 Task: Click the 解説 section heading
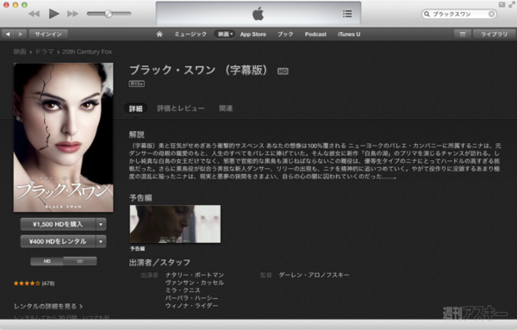point(137,134)
